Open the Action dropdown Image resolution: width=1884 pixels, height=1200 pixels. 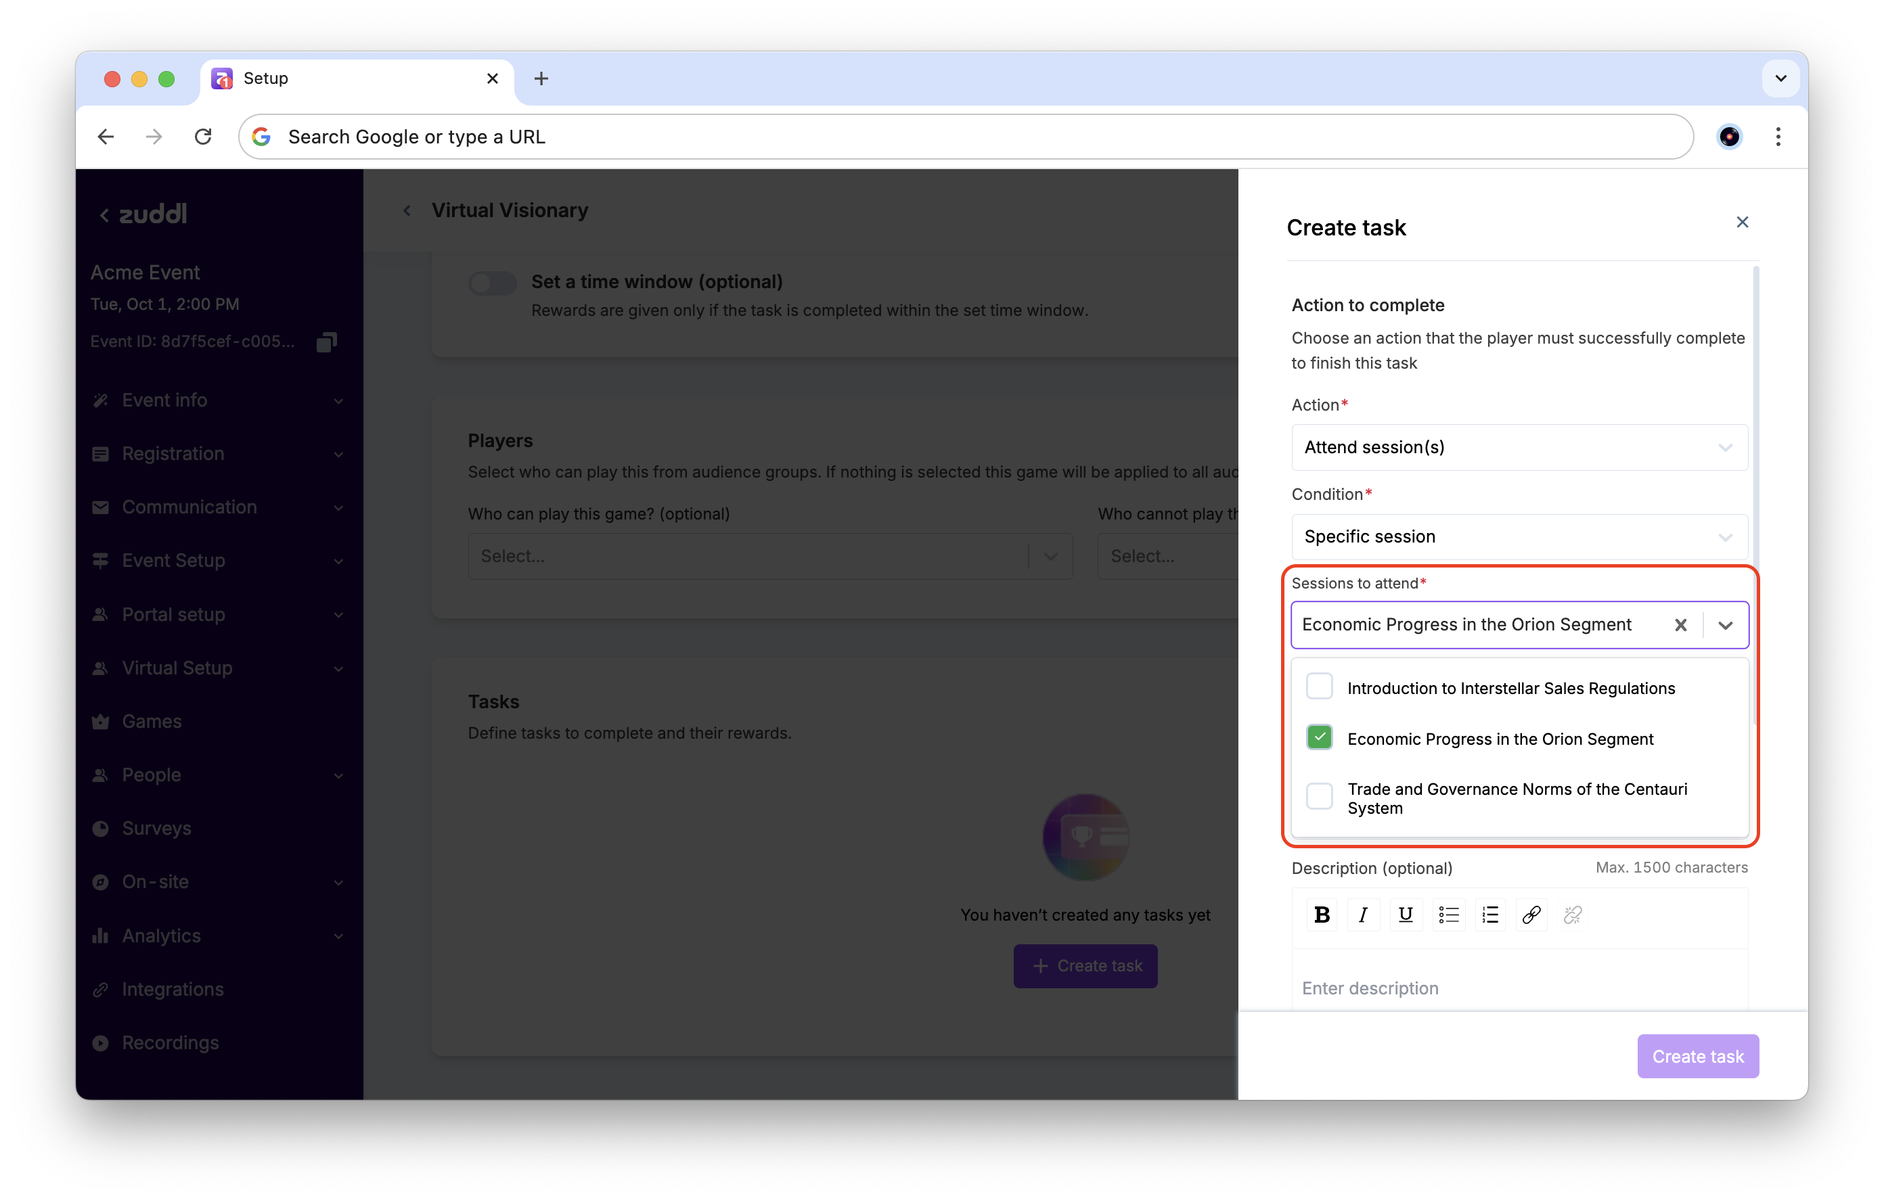click(x=1519, y=446)
